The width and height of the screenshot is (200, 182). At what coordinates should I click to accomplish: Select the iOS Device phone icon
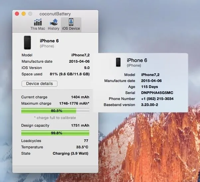tap(71, 22)
